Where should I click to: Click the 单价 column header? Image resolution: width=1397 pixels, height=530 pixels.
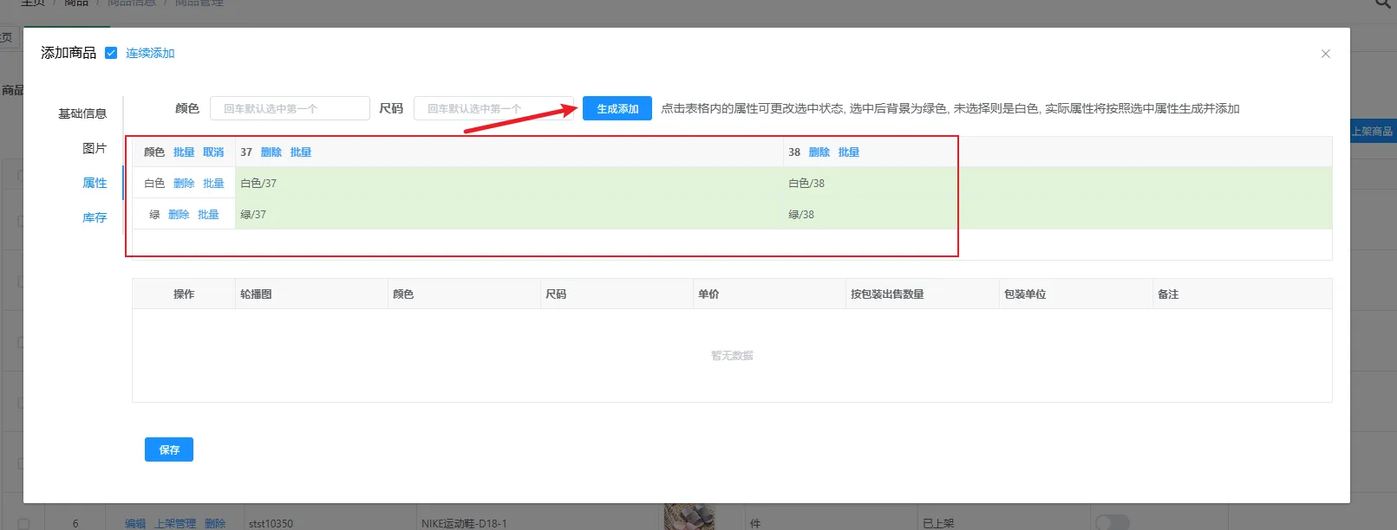point(708,294)
